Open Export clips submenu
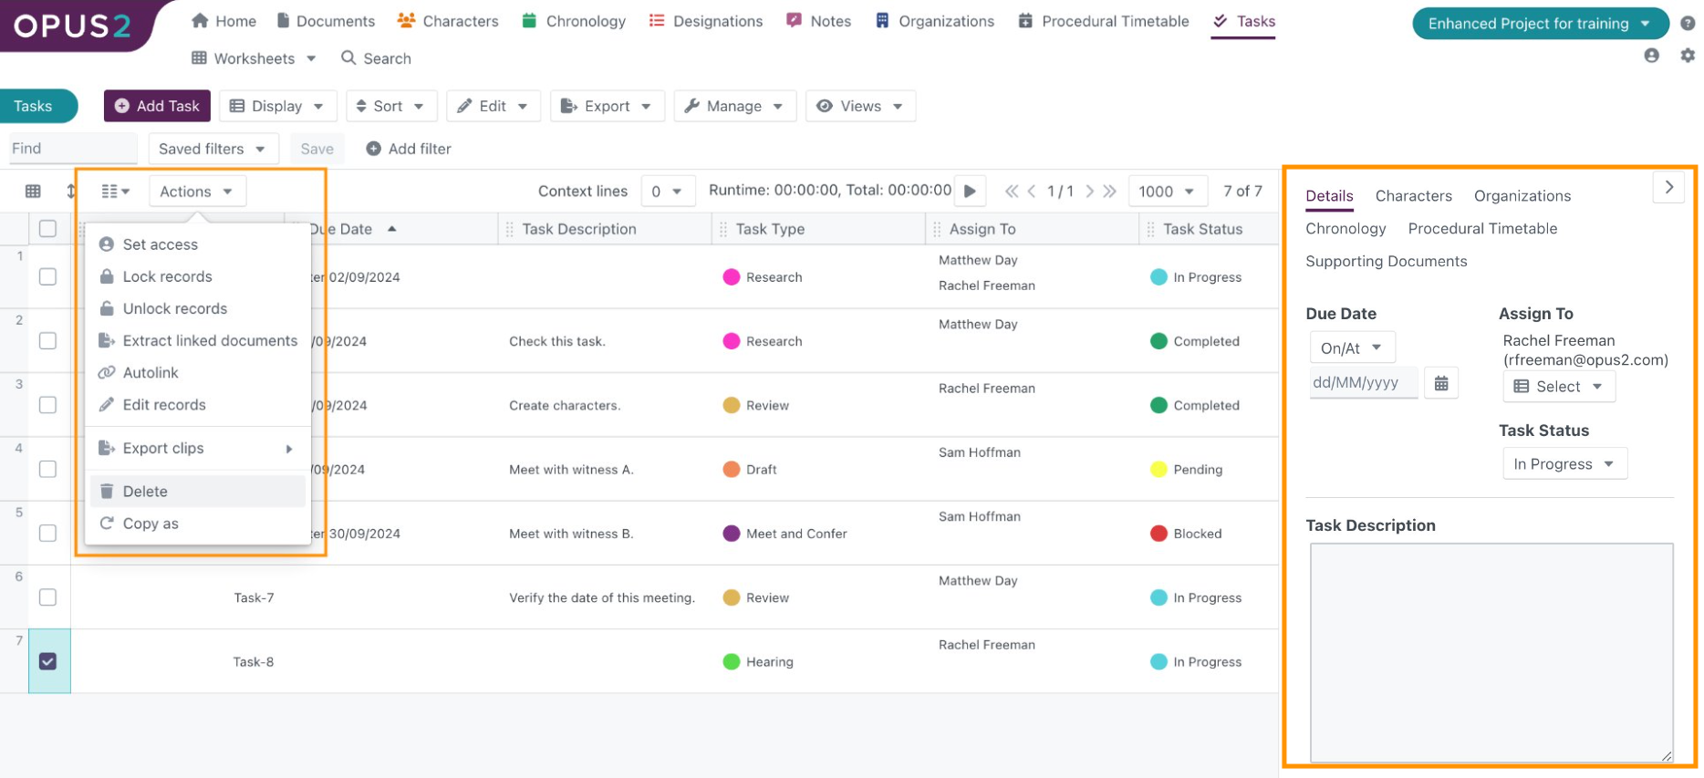The height and width of the screenshot is (778, 1704). pos(197,448)
